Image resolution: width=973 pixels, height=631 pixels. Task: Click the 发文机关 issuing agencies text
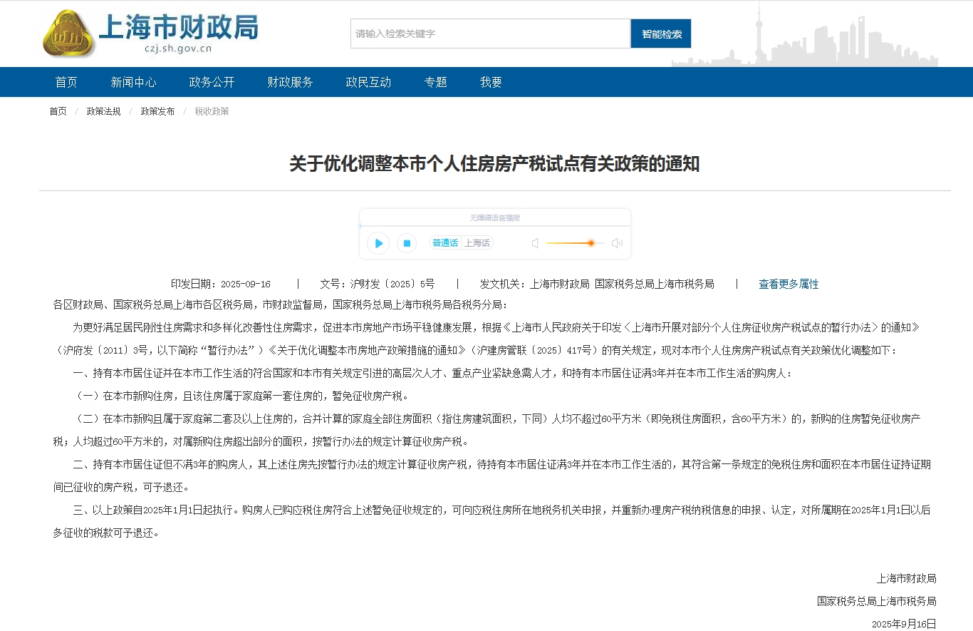(597, 284)
